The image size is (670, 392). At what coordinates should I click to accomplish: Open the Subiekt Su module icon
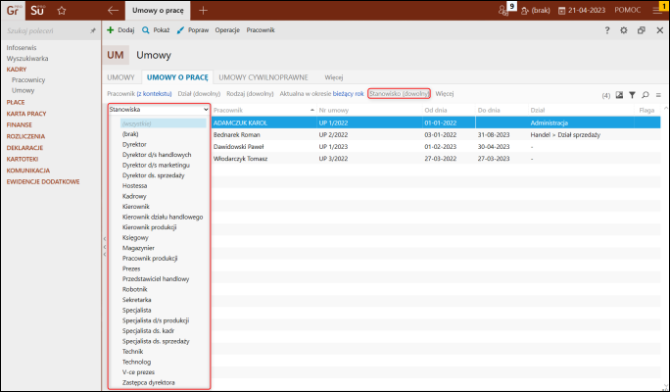pos(37,10)
